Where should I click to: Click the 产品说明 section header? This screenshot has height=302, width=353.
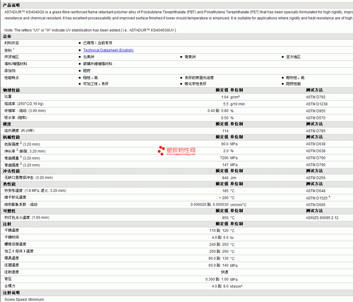pyautogui.click(x=11, y=5)
